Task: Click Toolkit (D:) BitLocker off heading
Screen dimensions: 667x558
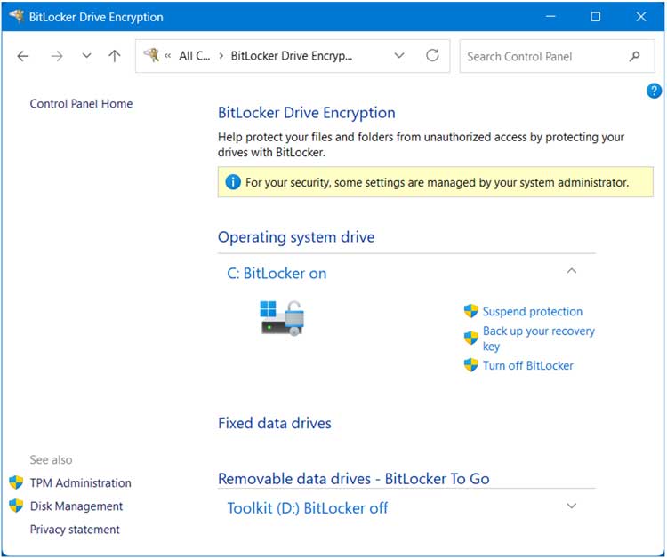Action: 308,508
